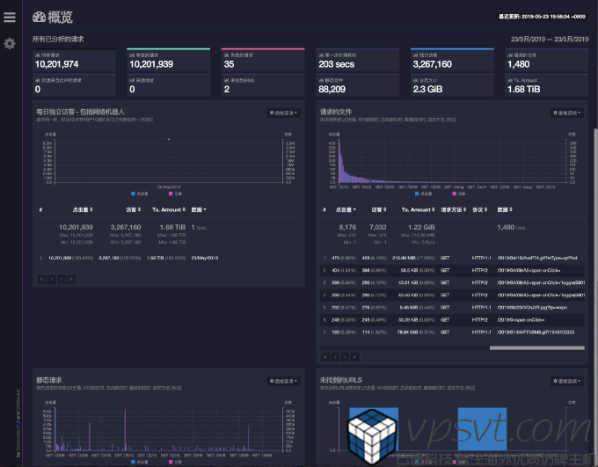598x467 pixels.
Task: Go to last page in requested files table
Action: [354, 356]
